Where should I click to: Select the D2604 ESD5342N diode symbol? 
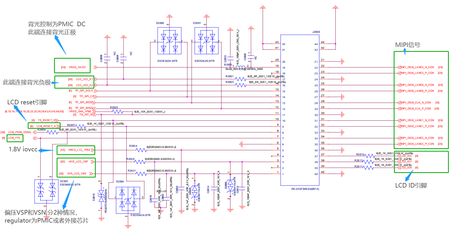128,200
